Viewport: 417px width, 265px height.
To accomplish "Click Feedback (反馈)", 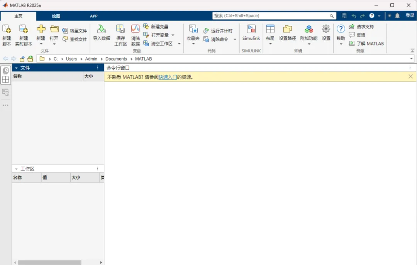I will pyautogui.click(x=357, y=35).
